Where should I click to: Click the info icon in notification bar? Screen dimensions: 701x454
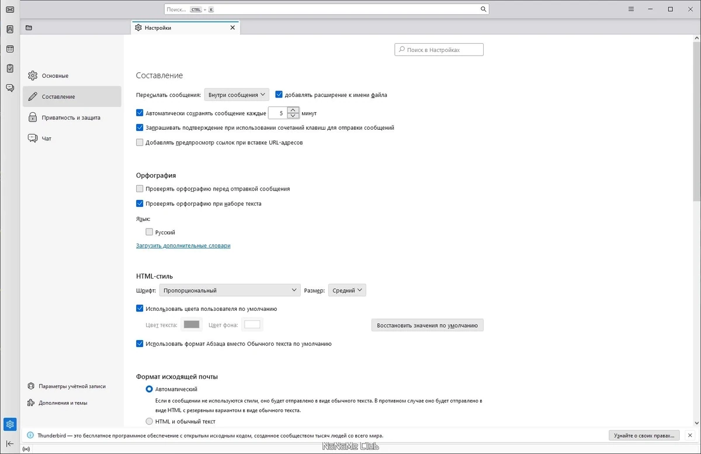click(x=31, y=436)
